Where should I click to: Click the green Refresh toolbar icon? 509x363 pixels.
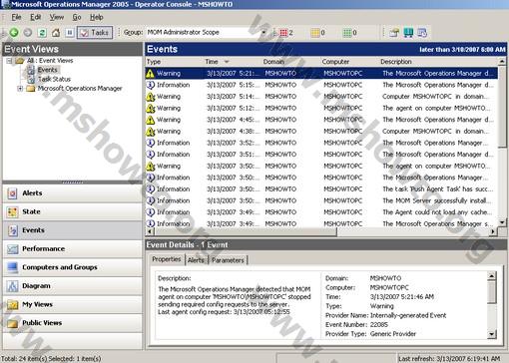(42, 32)
